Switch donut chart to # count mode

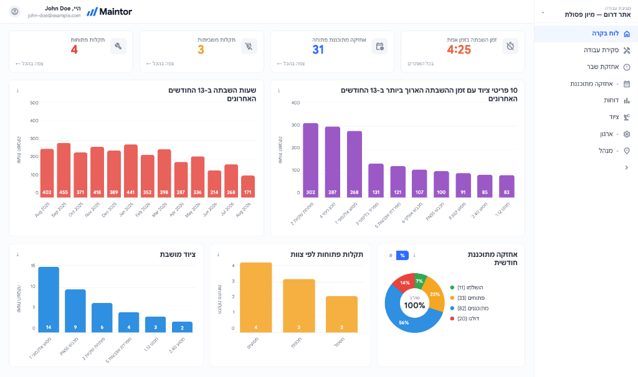[391, 256]
